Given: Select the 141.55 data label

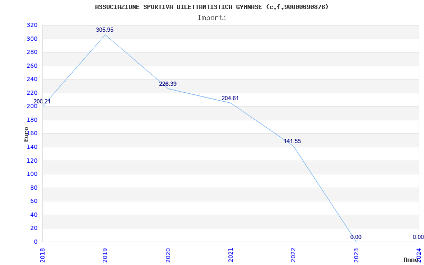Looking at the screenshot, I should click(293, 141).
